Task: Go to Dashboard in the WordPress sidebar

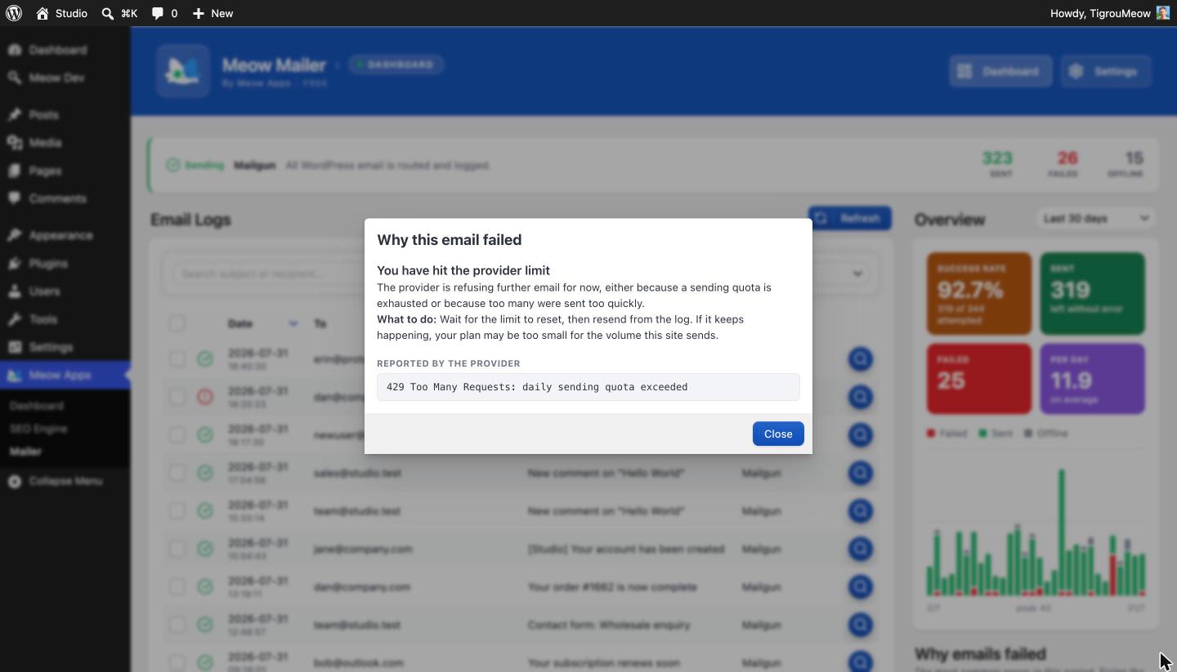Action: coord(57,50)
